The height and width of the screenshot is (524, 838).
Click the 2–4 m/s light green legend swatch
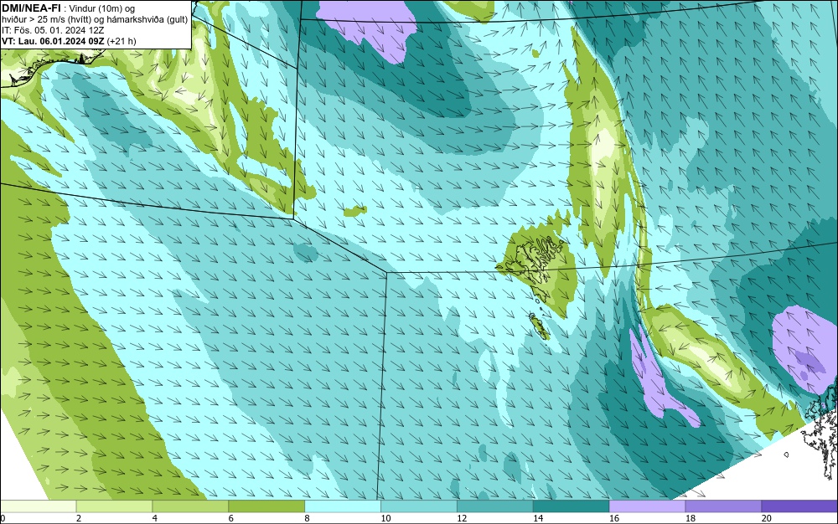[x=114, y=506]
